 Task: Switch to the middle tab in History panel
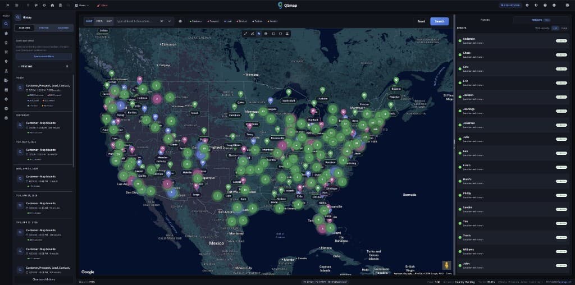[44, 28]
